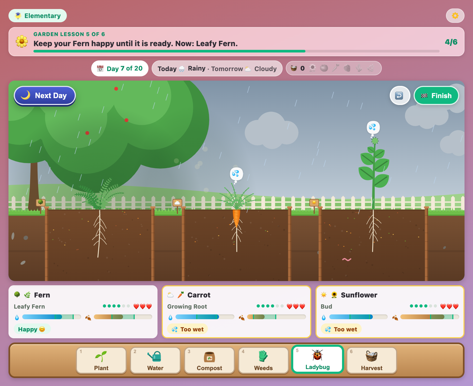
Task: Click the sunny sign at the sunflower plot
Action: click(x=314, y=203)
